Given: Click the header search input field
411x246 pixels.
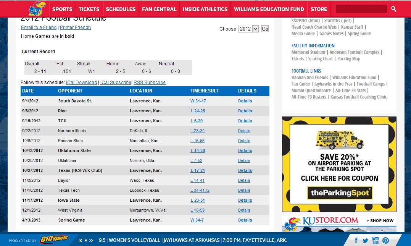Looking at the screenshot, I should click(361, 9).
